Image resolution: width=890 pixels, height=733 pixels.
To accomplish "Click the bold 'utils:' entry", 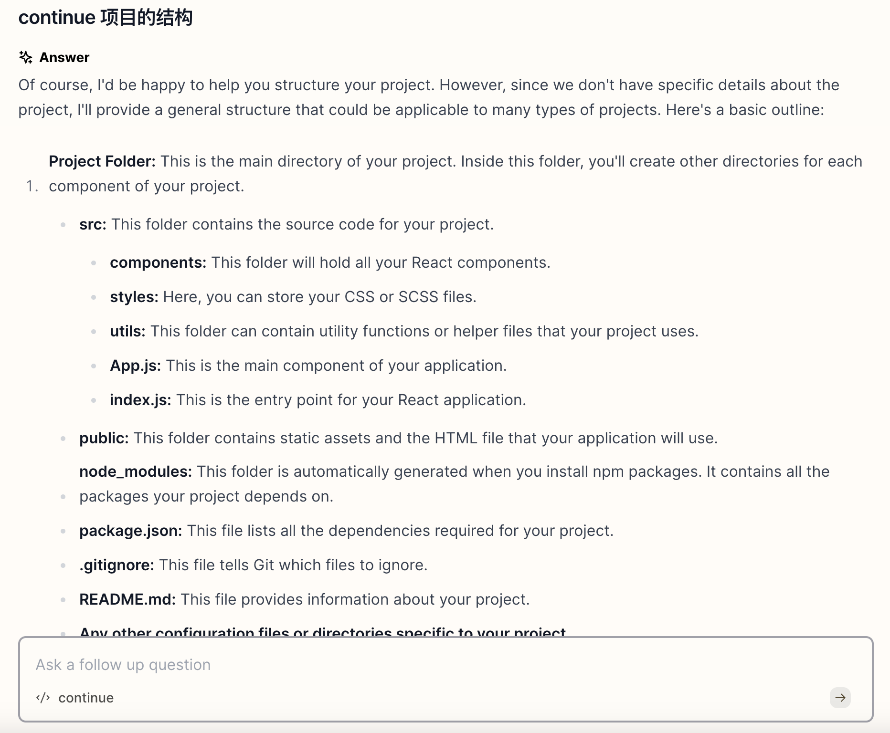I will pyautogui.click(x=127, y=331).
